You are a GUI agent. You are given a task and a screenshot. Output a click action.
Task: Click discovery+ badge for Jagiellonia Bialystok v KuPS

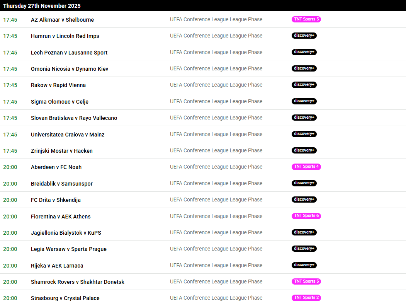(x=304, y=232)
